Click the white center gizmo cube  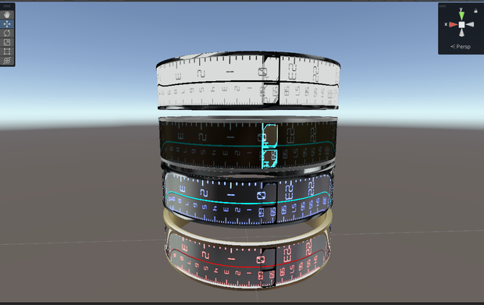point(461,25)
